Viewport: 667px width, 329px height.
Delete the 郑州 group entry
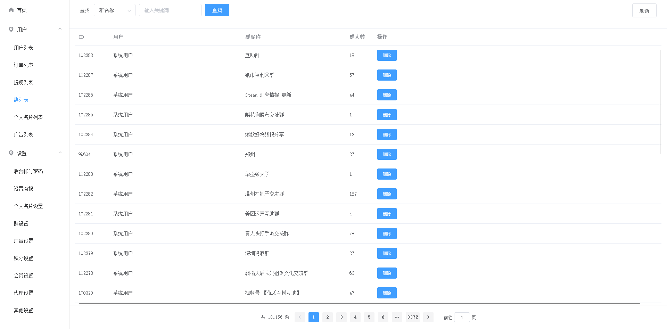click(387, 155)
